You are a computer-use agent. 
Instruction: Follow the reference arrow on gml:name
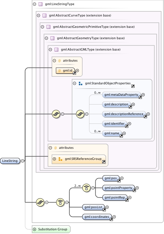[x=121, y=136]
